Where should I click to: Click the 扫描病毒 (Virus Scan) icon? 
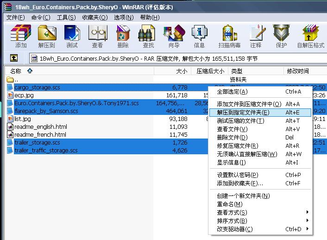pyautogui.click(x=229, y=33)
